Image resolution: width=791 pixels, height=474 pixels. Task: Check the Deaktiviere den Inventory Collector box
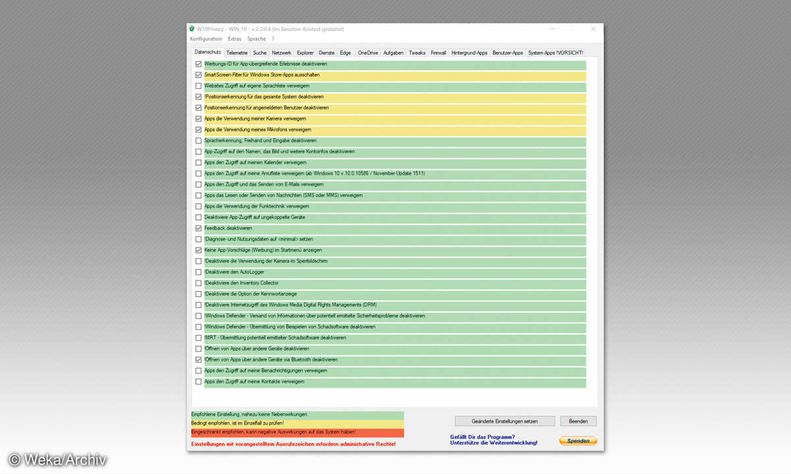[198, 283]
